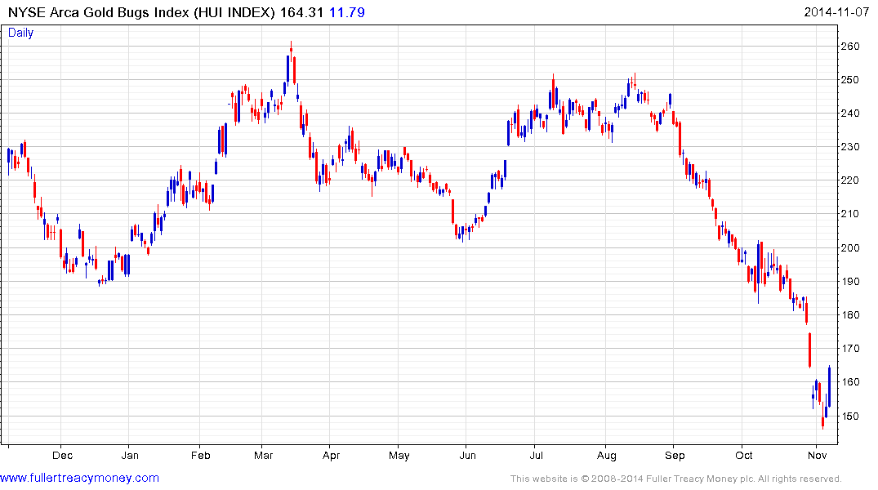Click the 150 price axis label
Screen dimensions: 878x490
pos(850,416)
